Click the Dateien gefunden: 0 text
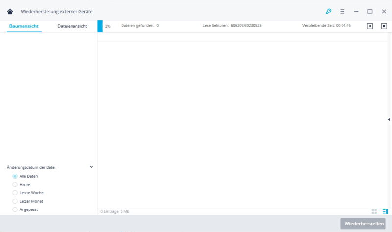 point(140,26)
